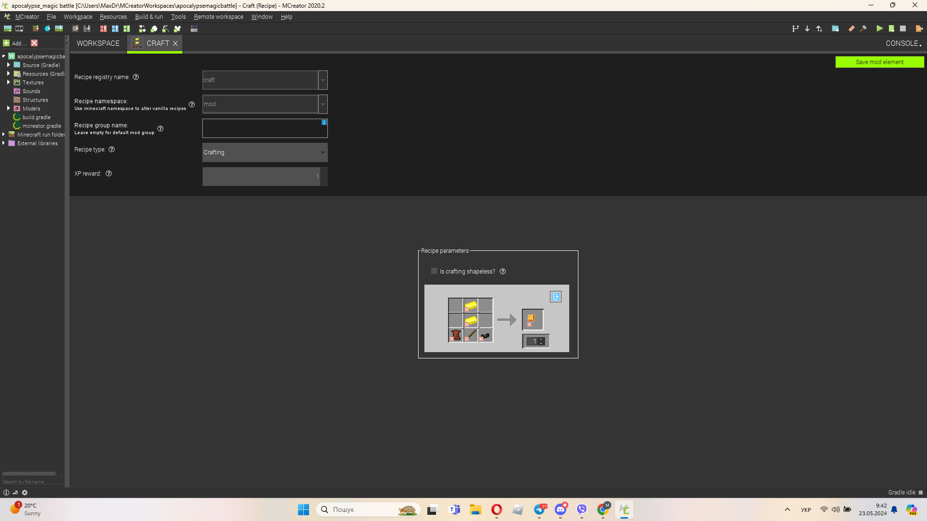Click the Build mod icon
The image size is (927, 521).
864,28
